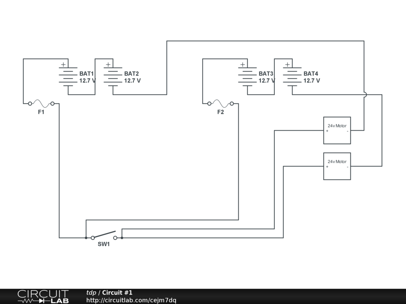Select the lower 24v Motor block
The width and height of the screenshot is (406, 304).
[337, 166]
